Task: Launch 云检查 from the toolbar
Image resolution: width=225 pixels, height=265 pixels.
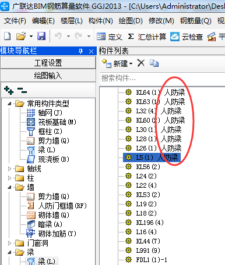Action: [187, 37]
